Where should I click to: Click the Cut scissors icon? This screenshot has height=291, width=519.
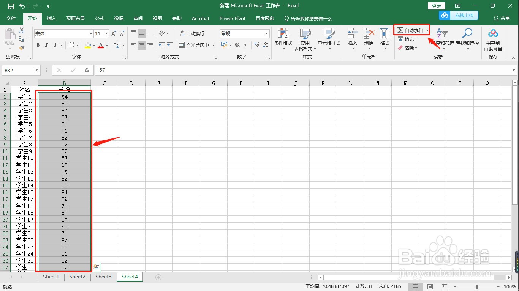(22, 30)
